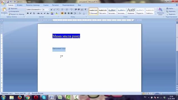Open highlight color dropdown arrow
This screenshot has height=100, width=178.
[x=54, y=13]
